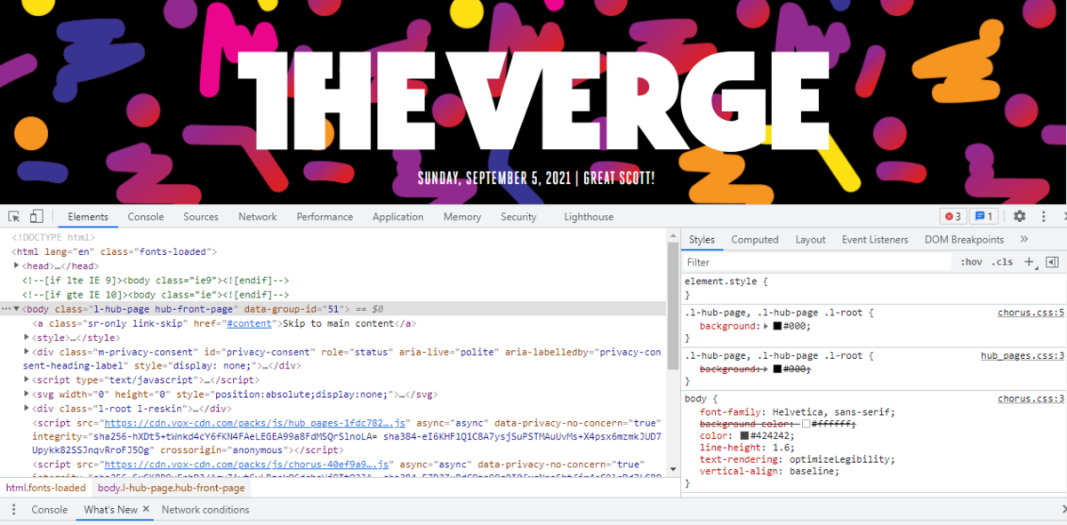Open drawer three-dot menu icon

(14, 510)
